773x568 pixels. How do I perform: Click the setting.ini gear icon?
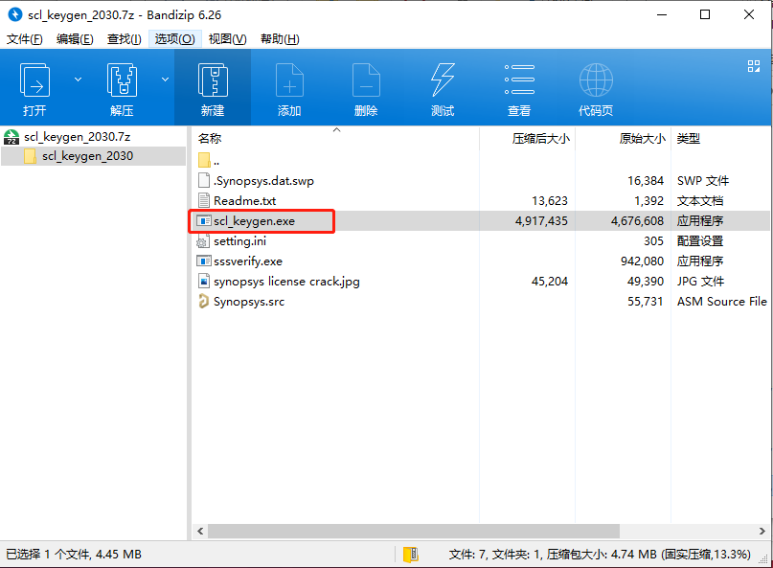(203, 241)
